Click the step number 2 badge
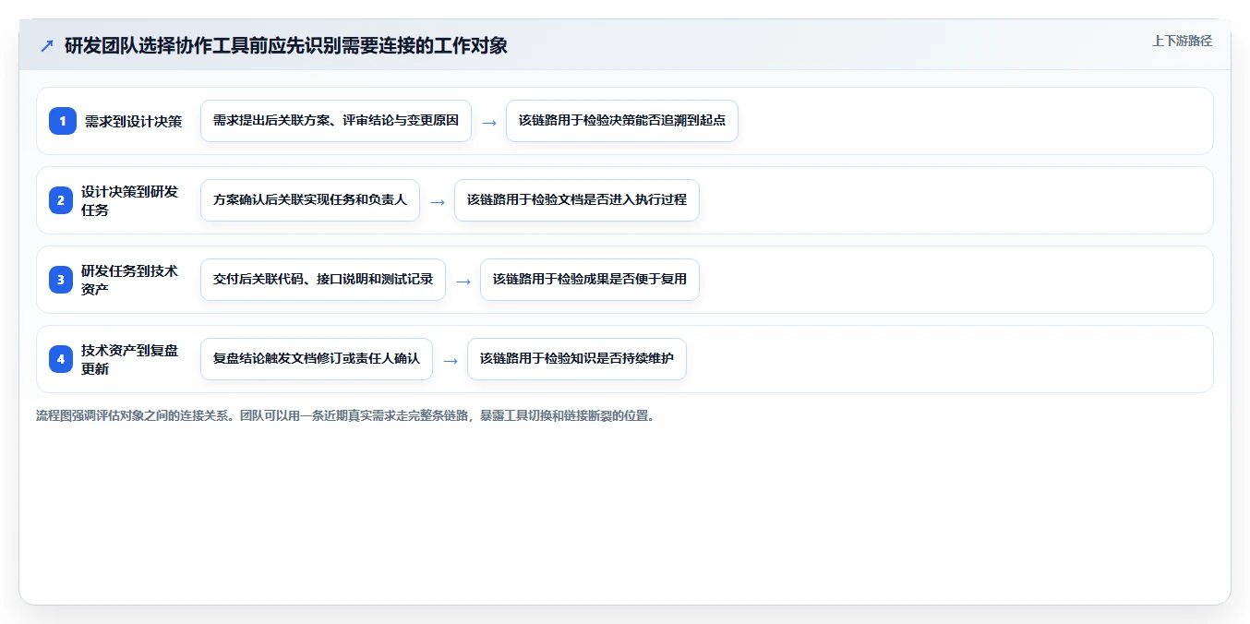Viewport: 1250px width, 624px height. [63, 200]
